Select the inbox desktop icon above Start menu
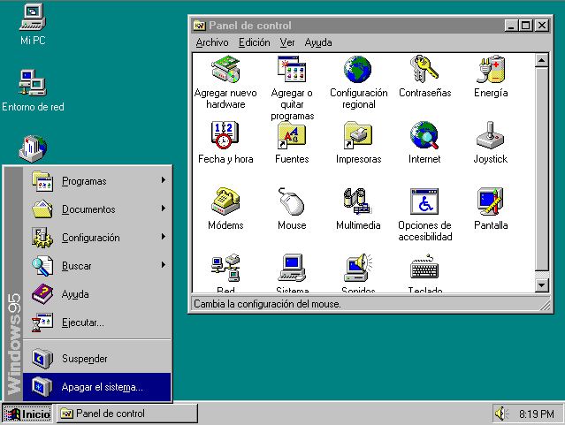This screenshot has width=565, height=425. click(33, 148)
